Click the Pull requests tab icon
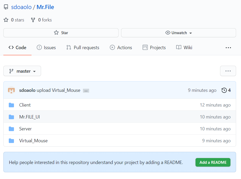This screenshot has width=241, height=179. [x=69, y=47]
